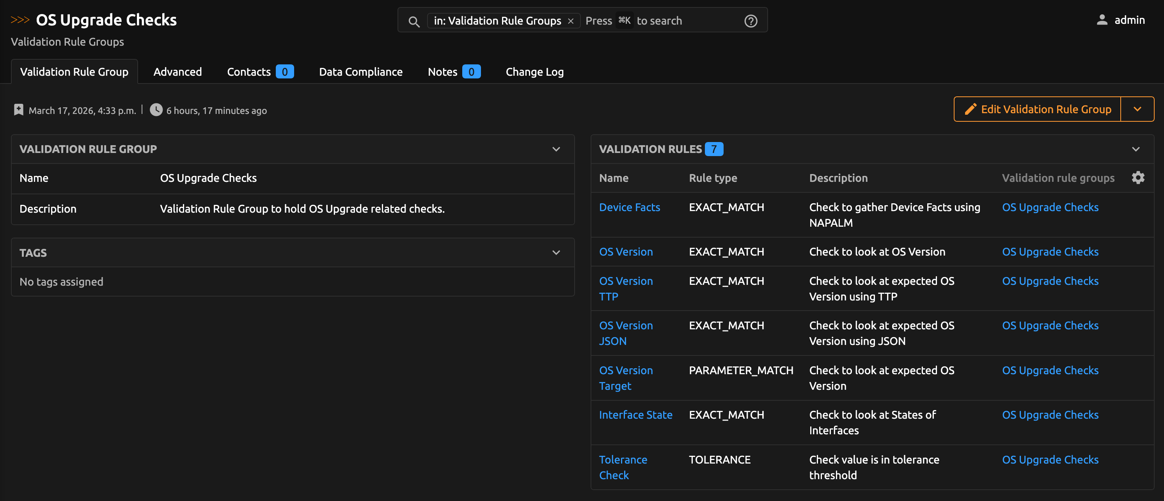Click the pencil Edit Validation Rule Group button
1164x501 pixels.
[1037, 109]
